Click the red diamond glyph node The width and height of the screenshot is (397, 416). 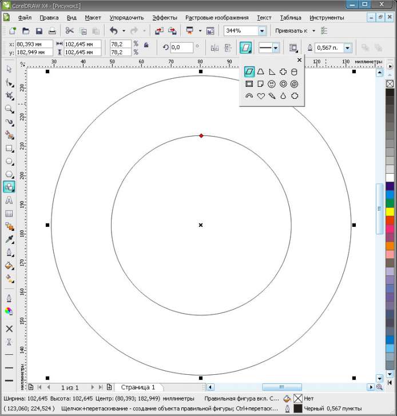[x=201, y=136]
